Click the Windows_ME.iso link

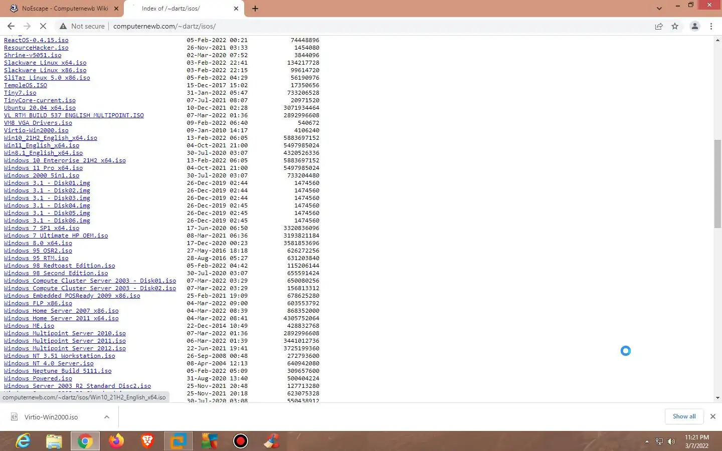click(29, 326)
